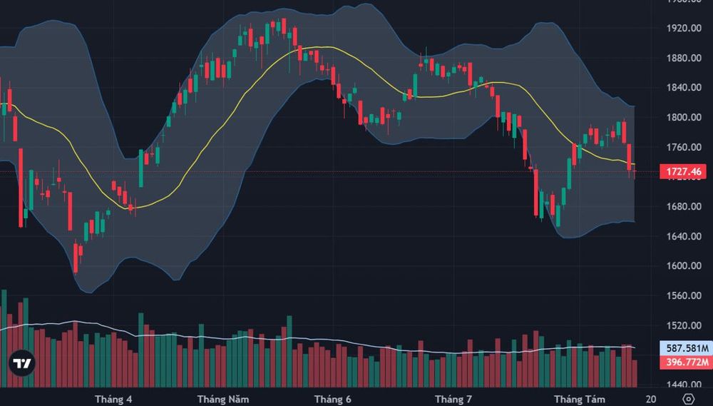This screenshot has height=406, width=713.
Task: Click the TradingView logo badge
Action: coord(22,363)
